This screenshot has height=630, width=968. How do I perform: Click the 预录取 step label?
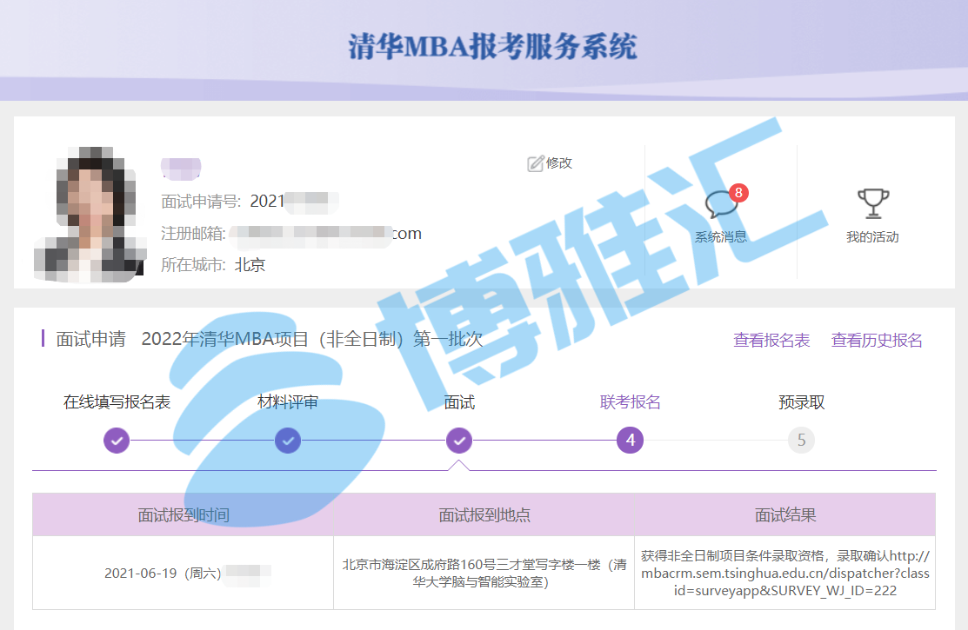(801, 402)
